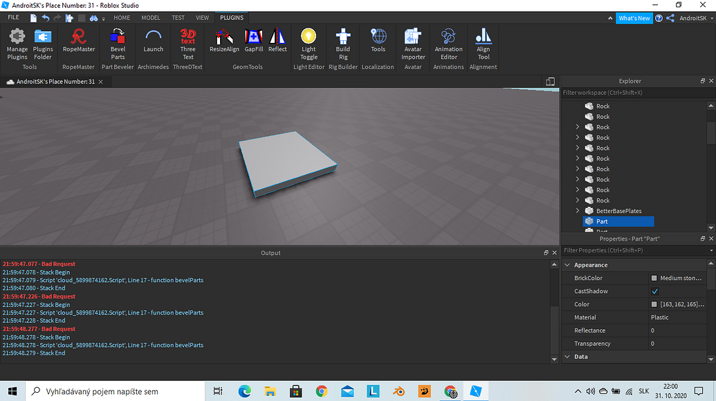Screen dimensions: 716x401
Task: Activate the Align Tool
Action: 483,44
